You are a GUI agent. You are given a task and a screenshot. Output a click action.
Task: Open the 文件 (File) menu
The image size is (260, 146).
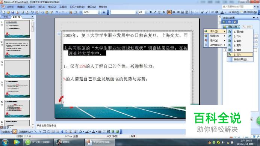point(11,7)
